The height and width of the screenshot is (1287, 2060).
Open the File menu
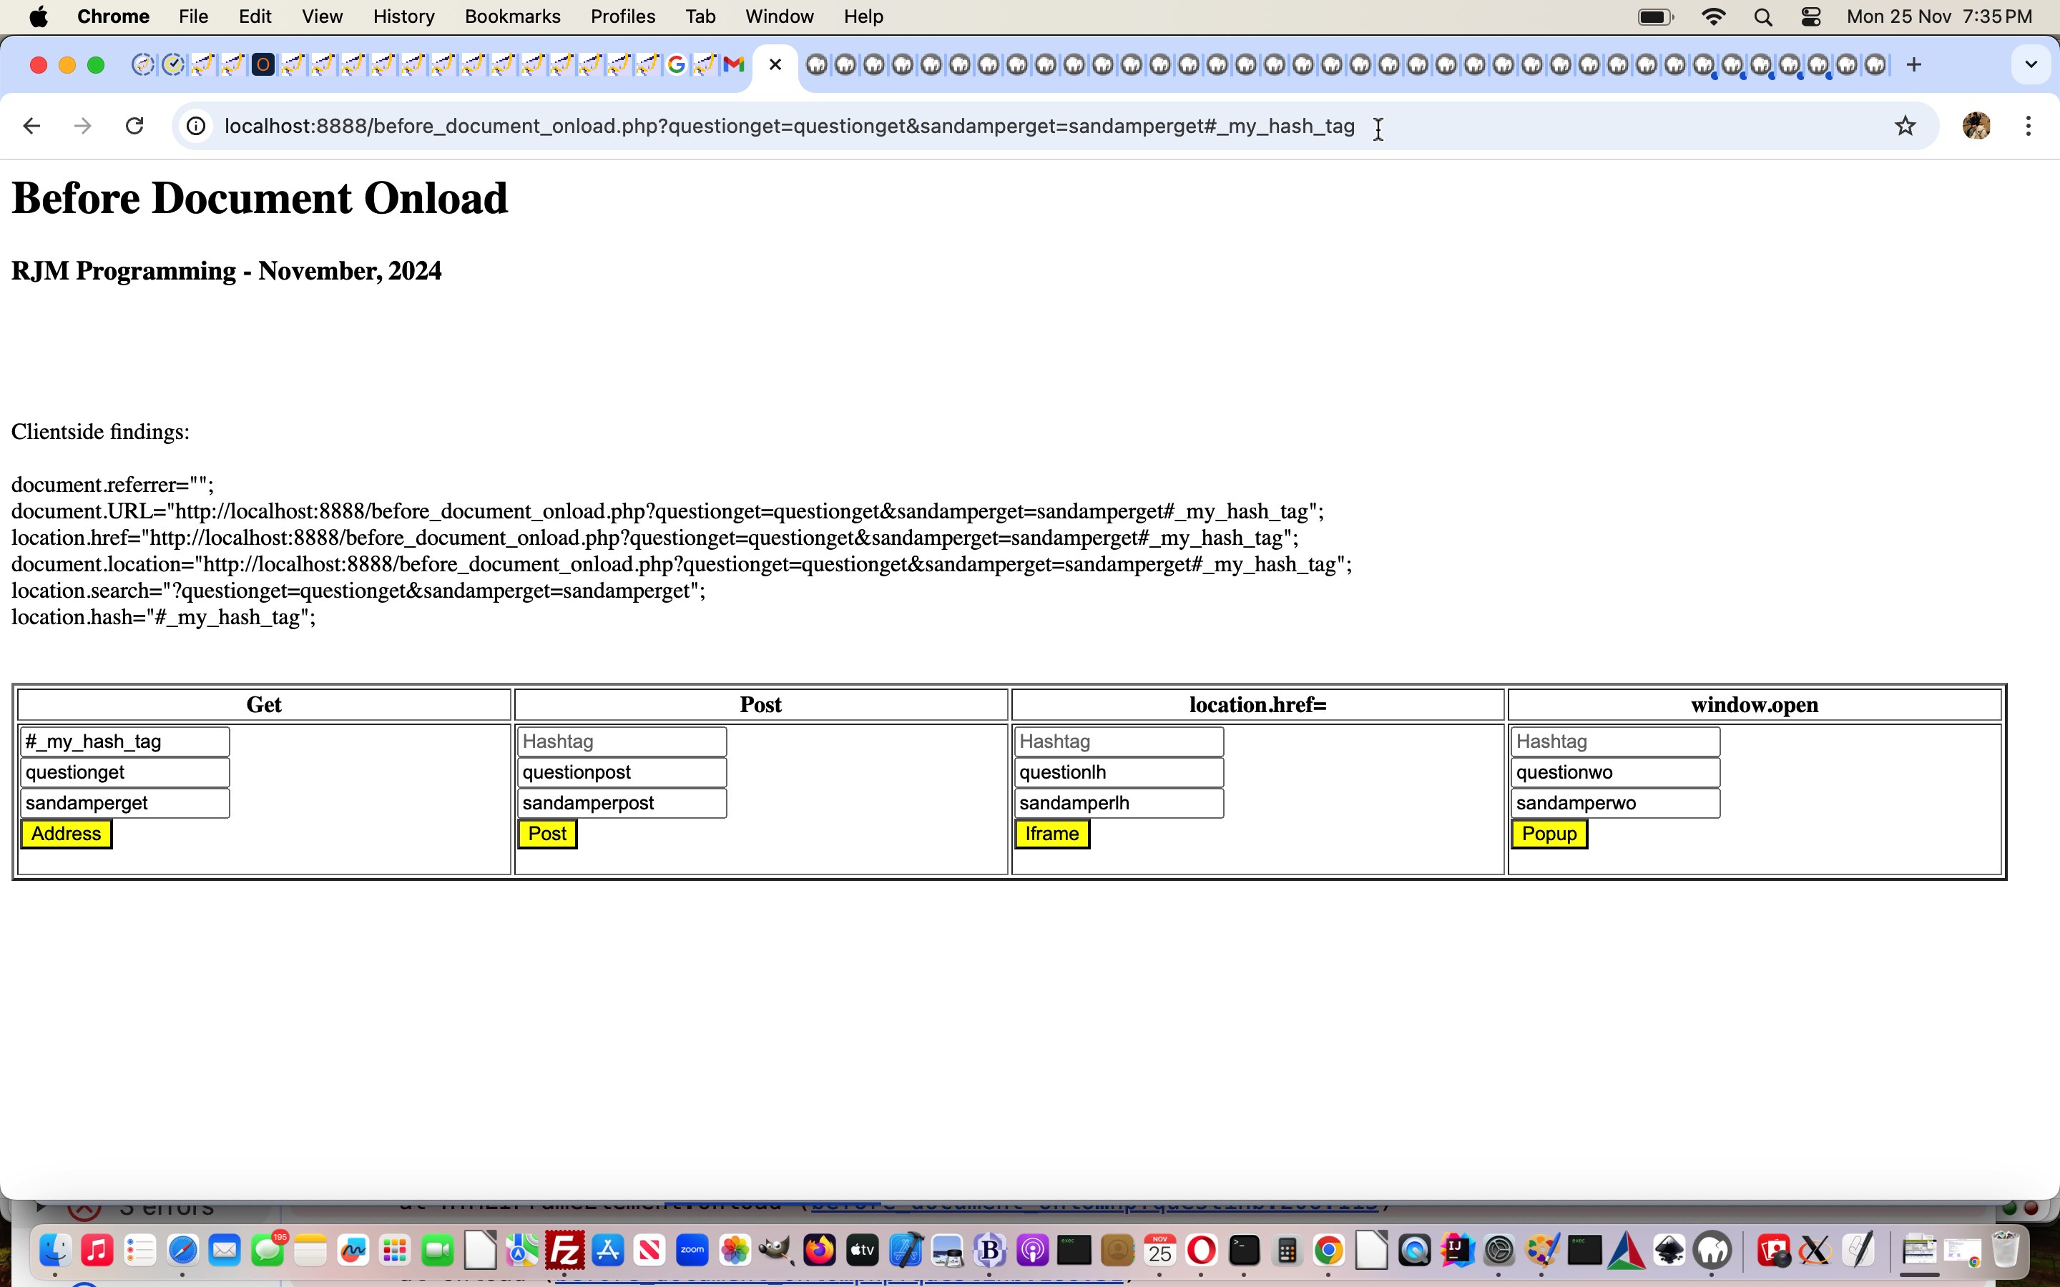click(193, 16)
